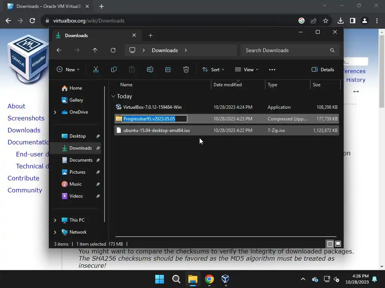Expand the OneDrive tree node
The width and height of the screenshot is (385, 288).
pyautogui.click(x=55, y=112)
